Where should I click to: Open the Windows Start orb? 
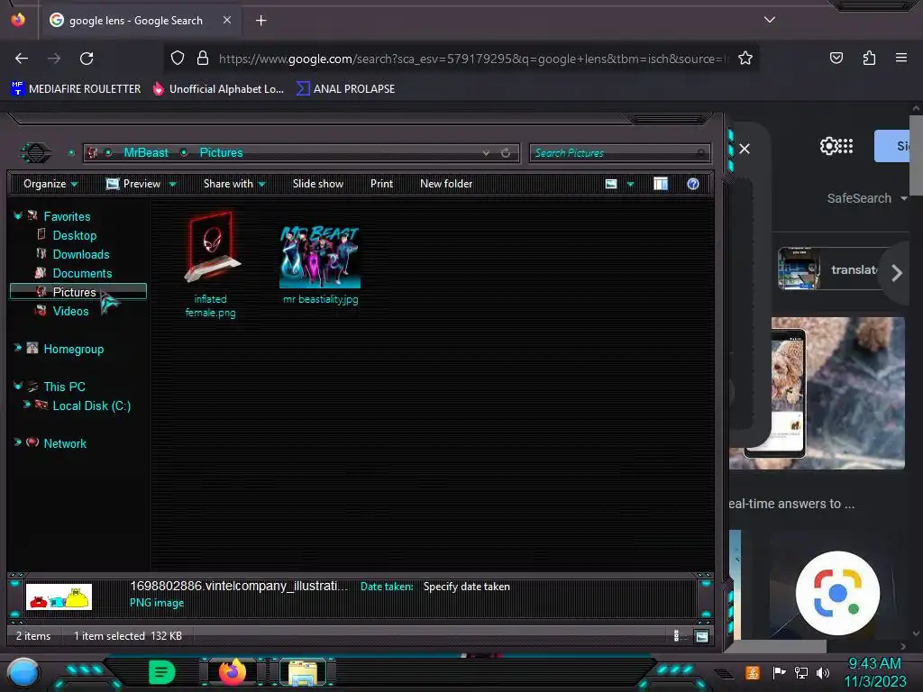[23, 672]
